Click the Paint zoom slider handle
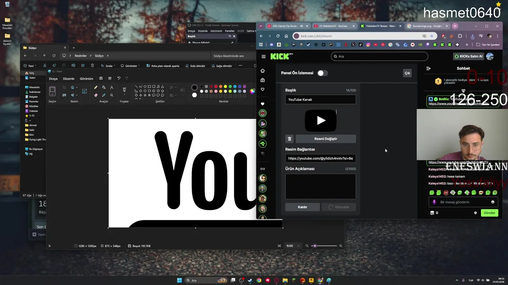The width and height of the screenshot is (508, 285). pos(315,246)
